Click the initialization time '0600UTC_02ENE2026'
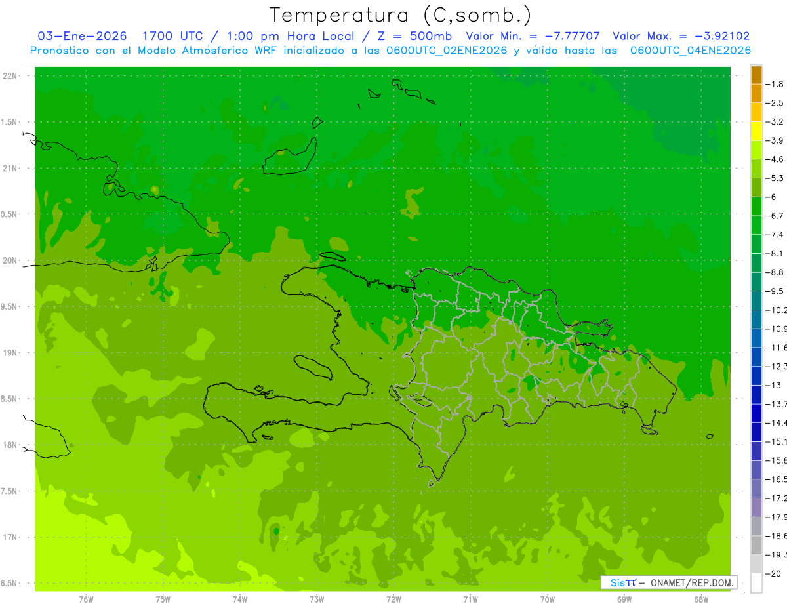Screen dimensions: 787x608 [446, 51]
